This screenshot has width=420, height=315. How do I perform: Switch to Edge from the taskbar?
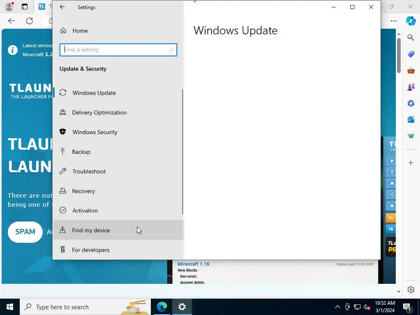click(162, 307)
